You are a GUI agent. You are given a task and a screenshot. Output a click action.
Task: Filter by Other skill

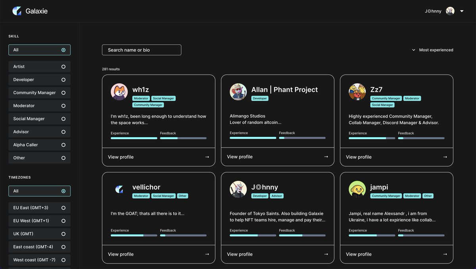[39, 158]
